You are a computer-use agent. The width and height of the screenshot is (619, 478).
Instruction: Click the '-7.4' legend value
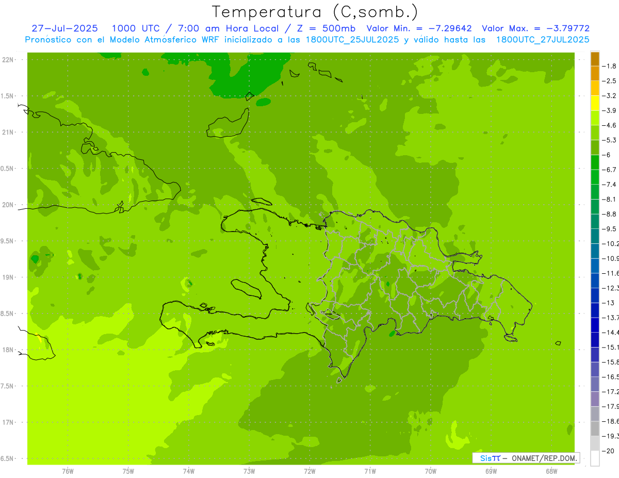coord(610,185)
